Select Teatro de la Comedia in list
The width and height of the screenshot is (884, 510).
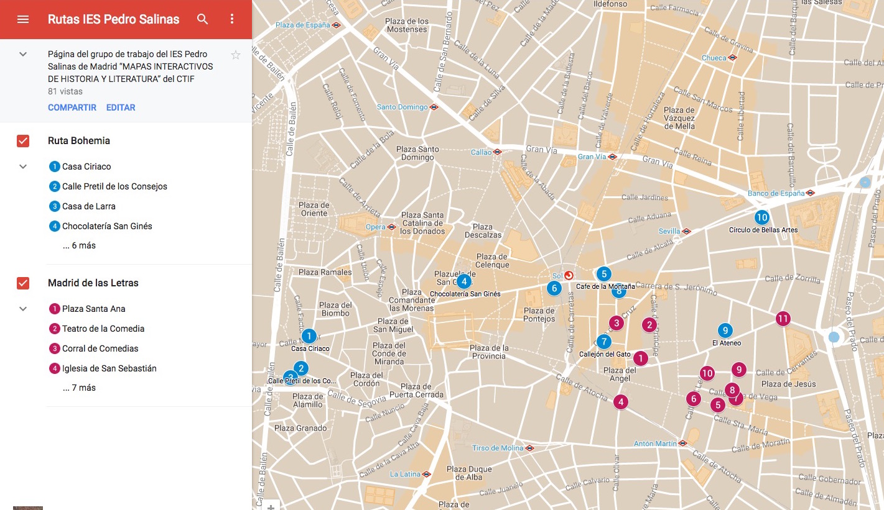pyautogui.click(x=103, y=329)
